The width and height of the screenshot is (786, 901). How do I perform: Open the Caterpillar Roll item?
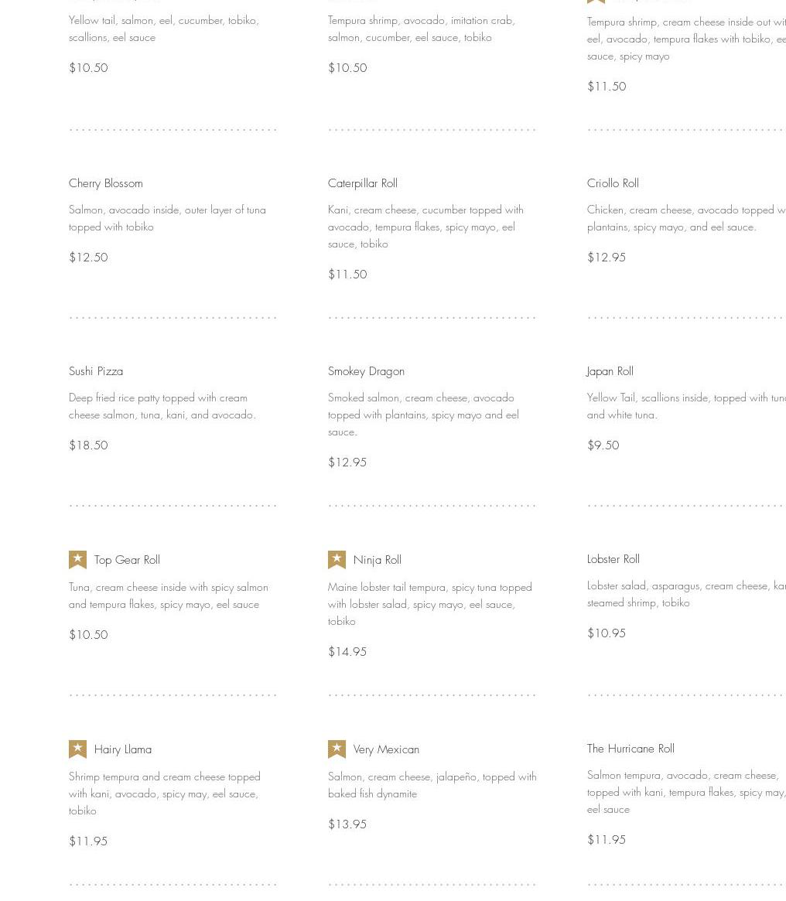[363, 183]
